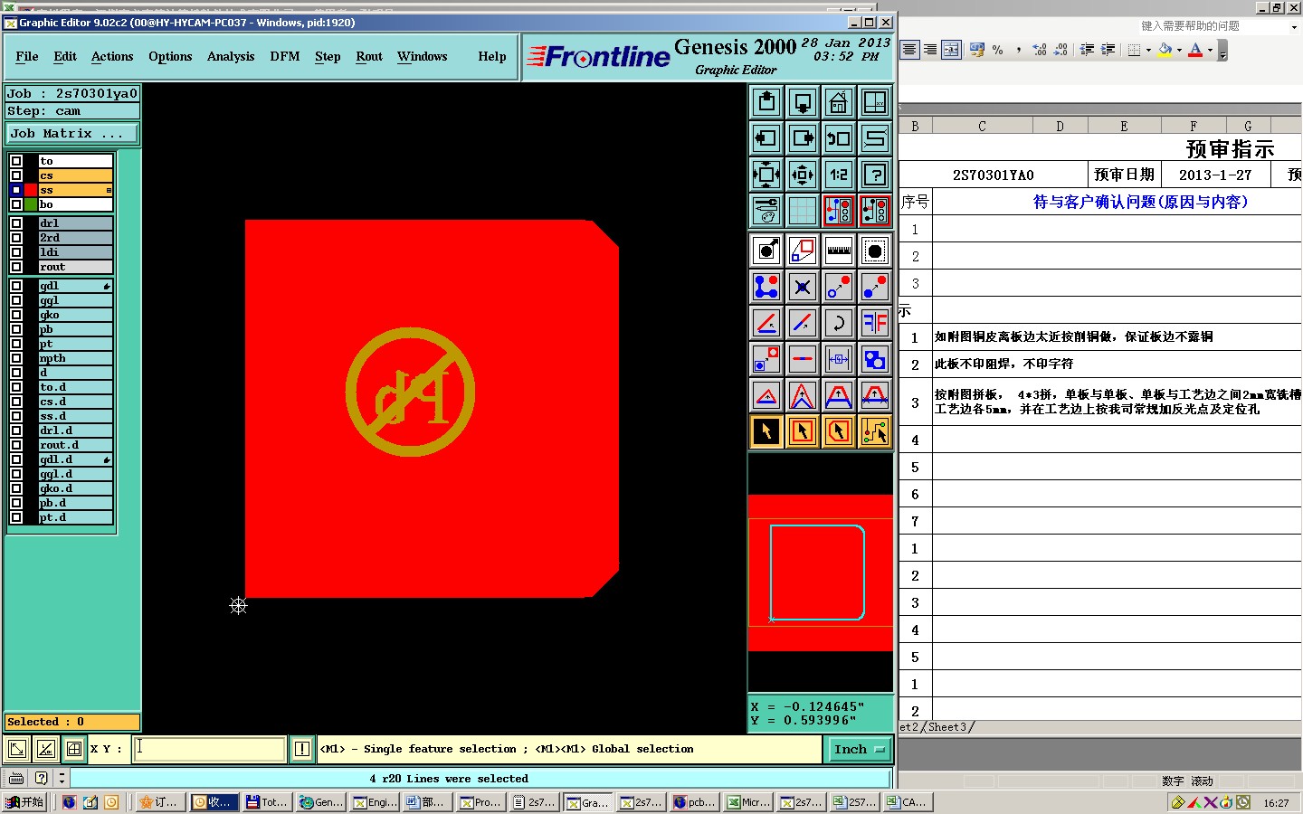Click the 1:2 scale icon
Image resolution: width=1303 pixels, height=814 pixels.
(x=839, y=175)
